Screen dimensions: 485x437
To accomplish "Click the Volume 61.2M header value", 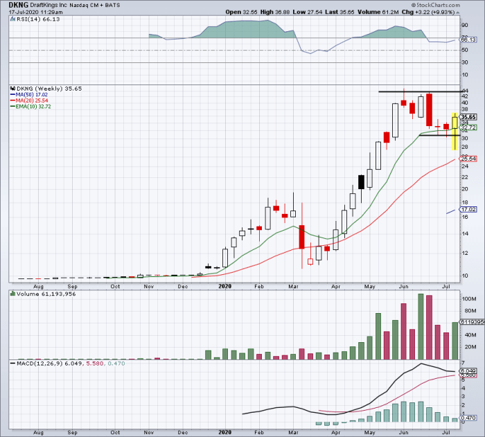I will click(x=378, y=12).
